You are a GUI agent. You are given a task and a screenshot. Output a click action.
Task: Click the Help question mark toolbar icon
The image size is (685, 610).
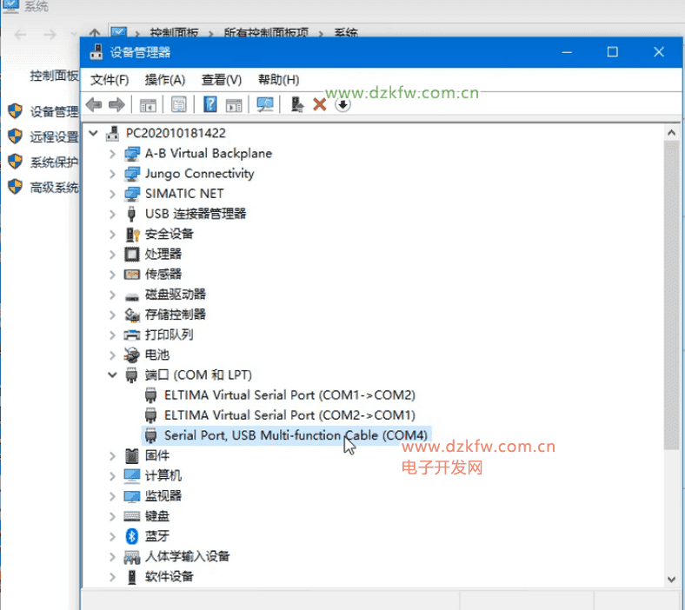[x=209, y=105]
